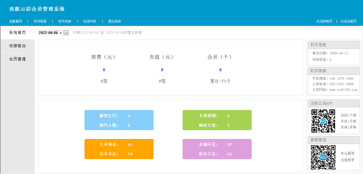Open the 系统首页 sidebar tab
The image size is (363, 174).
coord(18,33)
